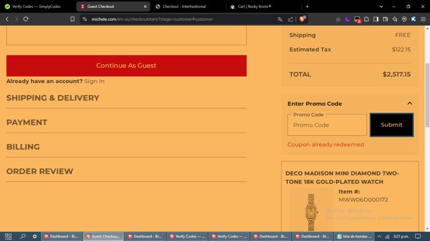Image resolution: width=430 pixels, height=241 pixels.
Task: Submit the promo code
Action: (392, 125)
